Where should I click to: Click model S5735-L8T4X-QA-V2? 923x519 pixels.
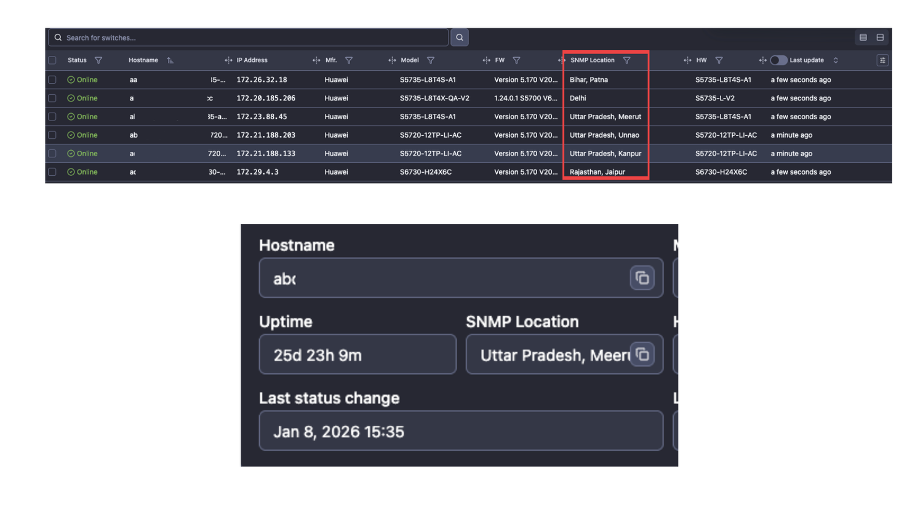point(434,98)
